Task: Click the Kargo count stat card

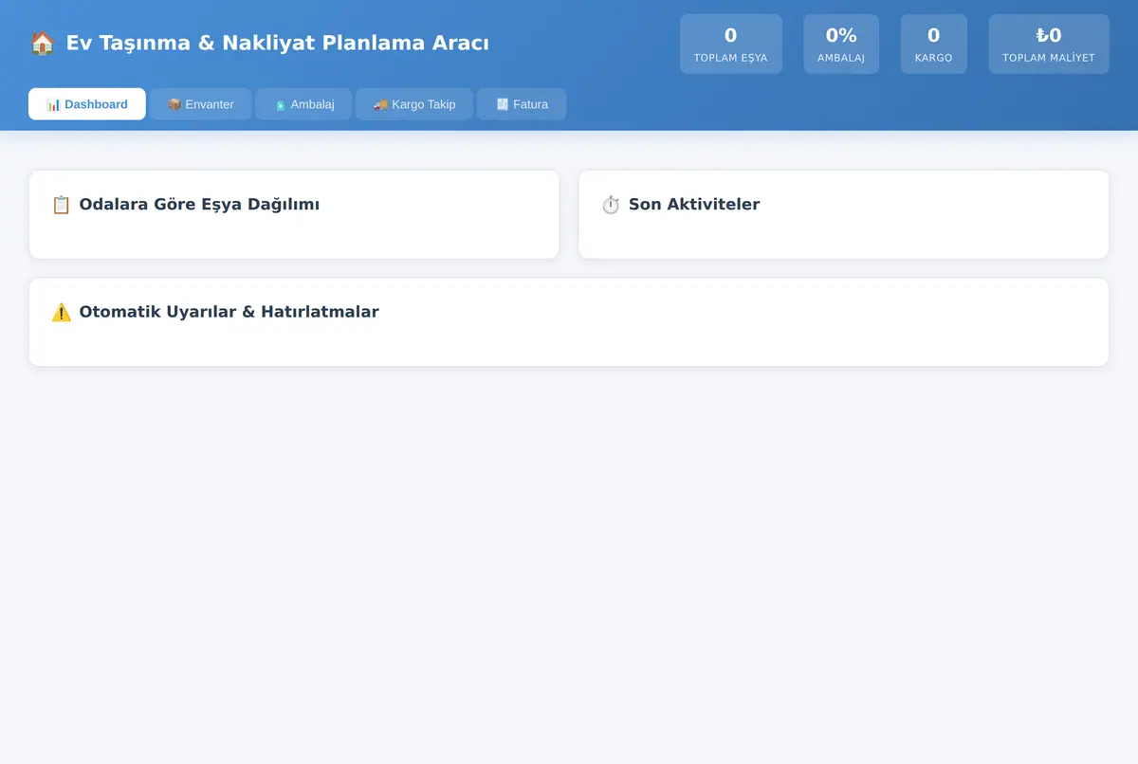Action: [x=934, y=44]
